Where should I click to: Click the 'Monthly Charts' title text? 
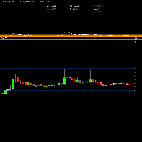[x=8, y=2]
